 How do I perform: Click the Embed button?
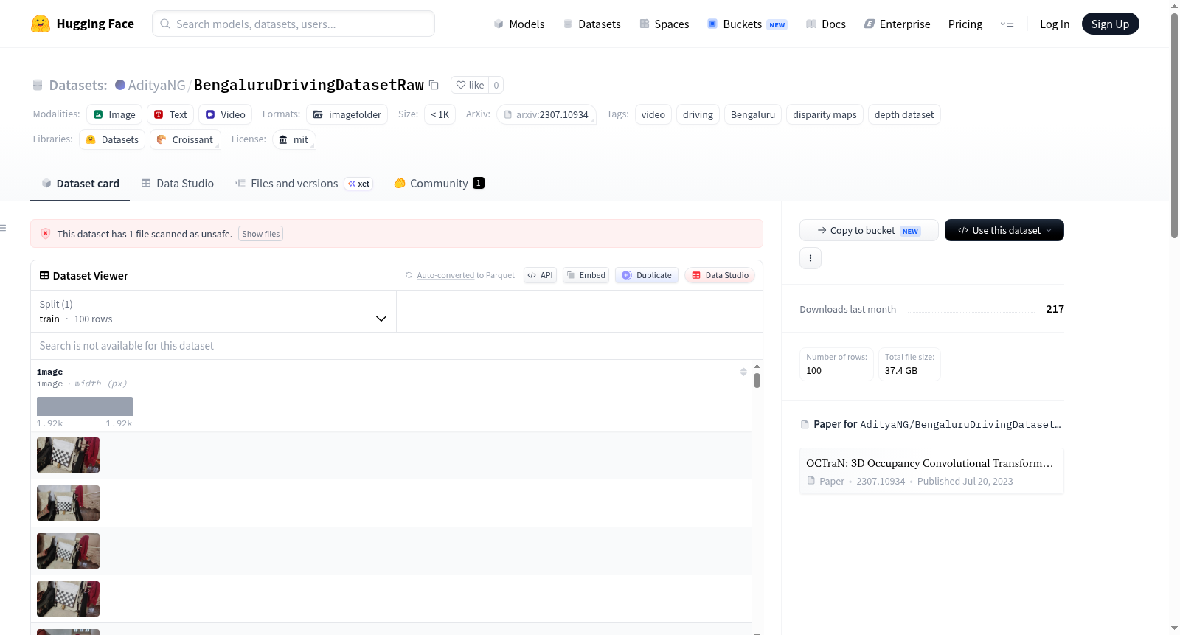(586, 275)
